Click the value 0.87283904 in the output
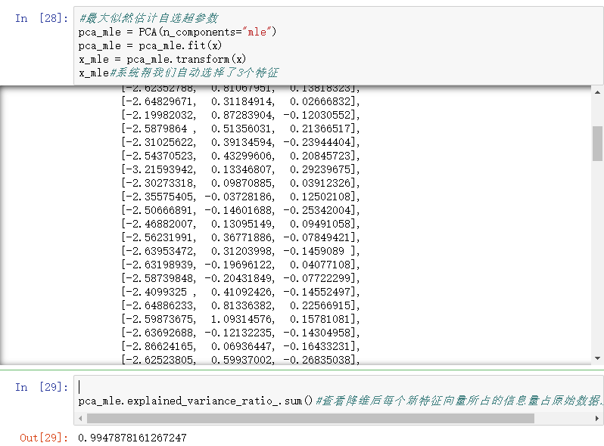The height and width of the screenshot is (446, 604). tap(242, 115)
